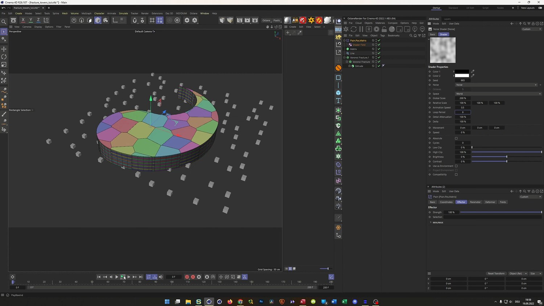Toggle green checkmark for Plain.Pos.Matrix
Image resolution: width=544 pixels, height=306 pixels.
[379, 41]
